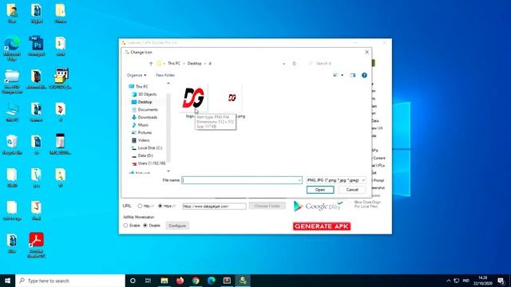Change view layout icon in dialog
Screen dimensions: 511x287
coord(335,75)
